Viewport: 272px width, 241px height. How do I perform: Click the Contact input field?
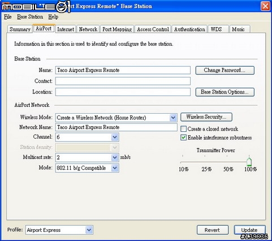[x=123, y=81]
